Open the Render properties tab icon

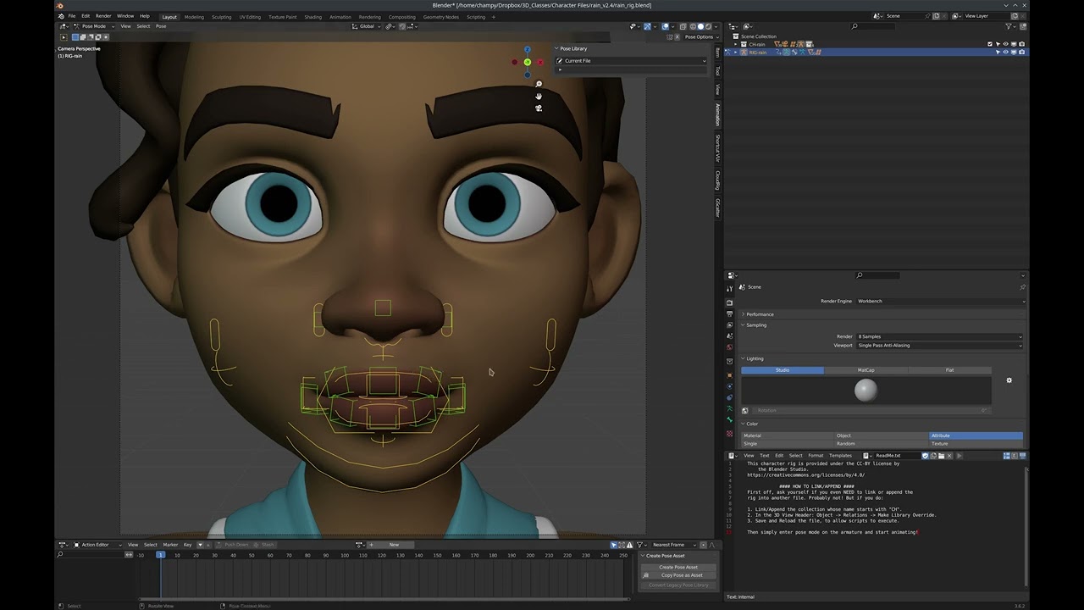(729, 302)
